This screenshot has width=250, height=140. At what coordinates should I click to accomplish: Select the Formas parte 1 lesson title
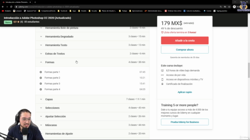click(52, 72)
